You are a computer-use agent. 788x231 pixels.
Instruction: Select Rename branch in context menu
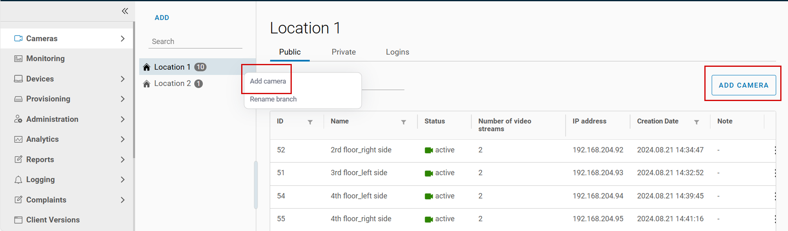(273, 99)
